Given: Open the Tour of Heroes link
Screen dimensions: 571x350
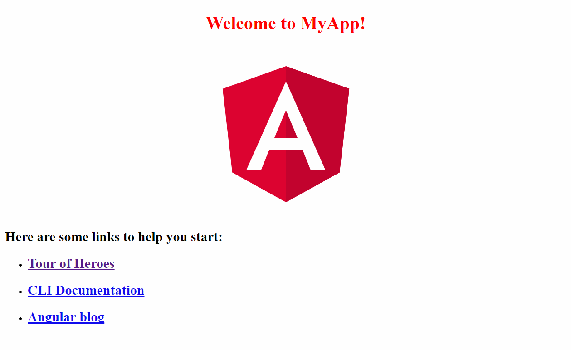Looking at the screenshot, I should coord(71,263).
